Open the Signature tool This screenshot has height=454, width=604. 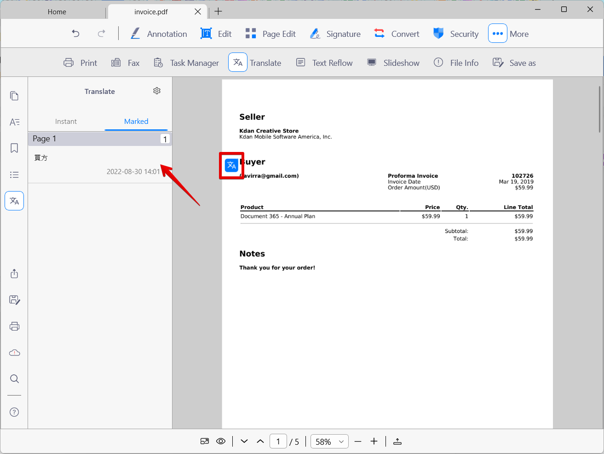click(x=335, y=34)
